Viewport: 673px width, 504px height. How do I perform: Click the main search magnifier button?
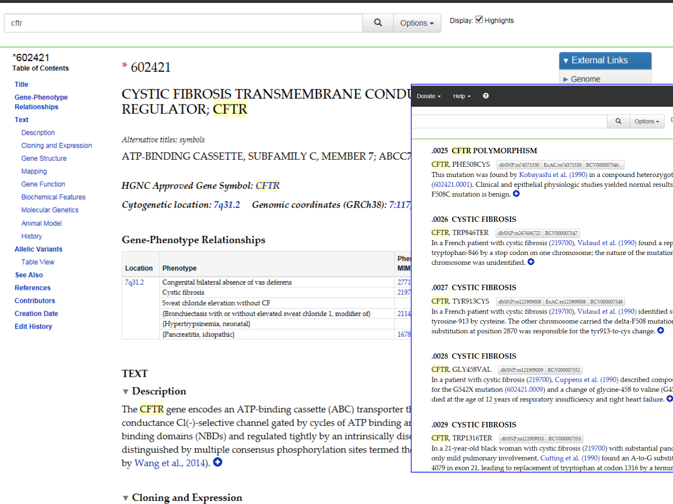click(378, 23)
